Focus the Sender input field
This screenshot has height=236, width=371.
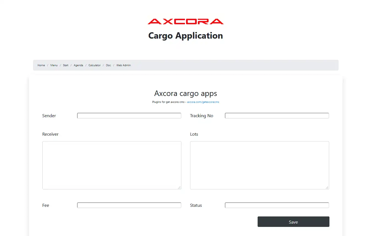tap(129, 116)
